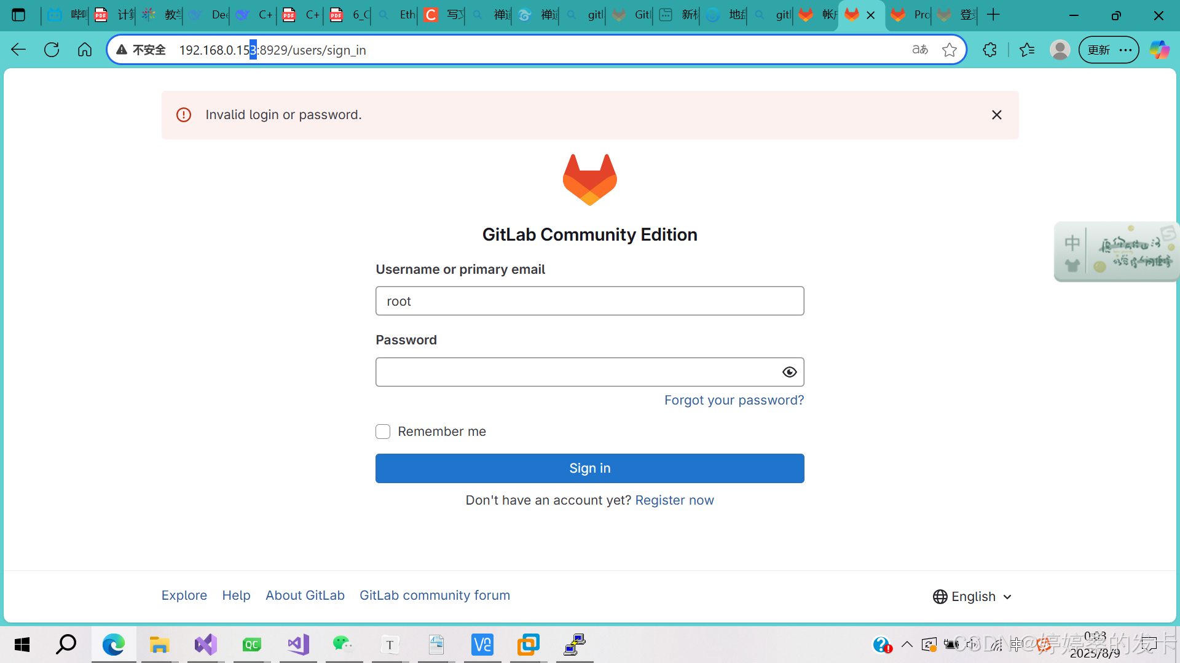Click the translate page icon in address bar
1180x663 pixels.
920,50
